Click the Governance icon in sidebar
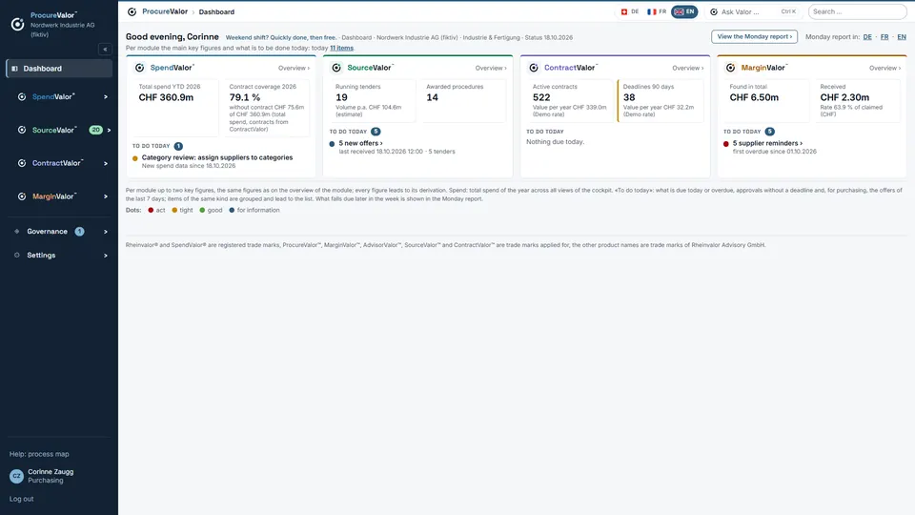 [x=17, y=232]
